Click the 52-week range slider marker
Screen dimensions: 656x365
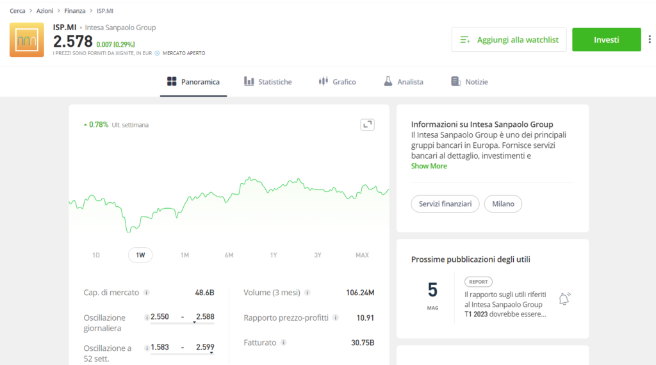211,353
